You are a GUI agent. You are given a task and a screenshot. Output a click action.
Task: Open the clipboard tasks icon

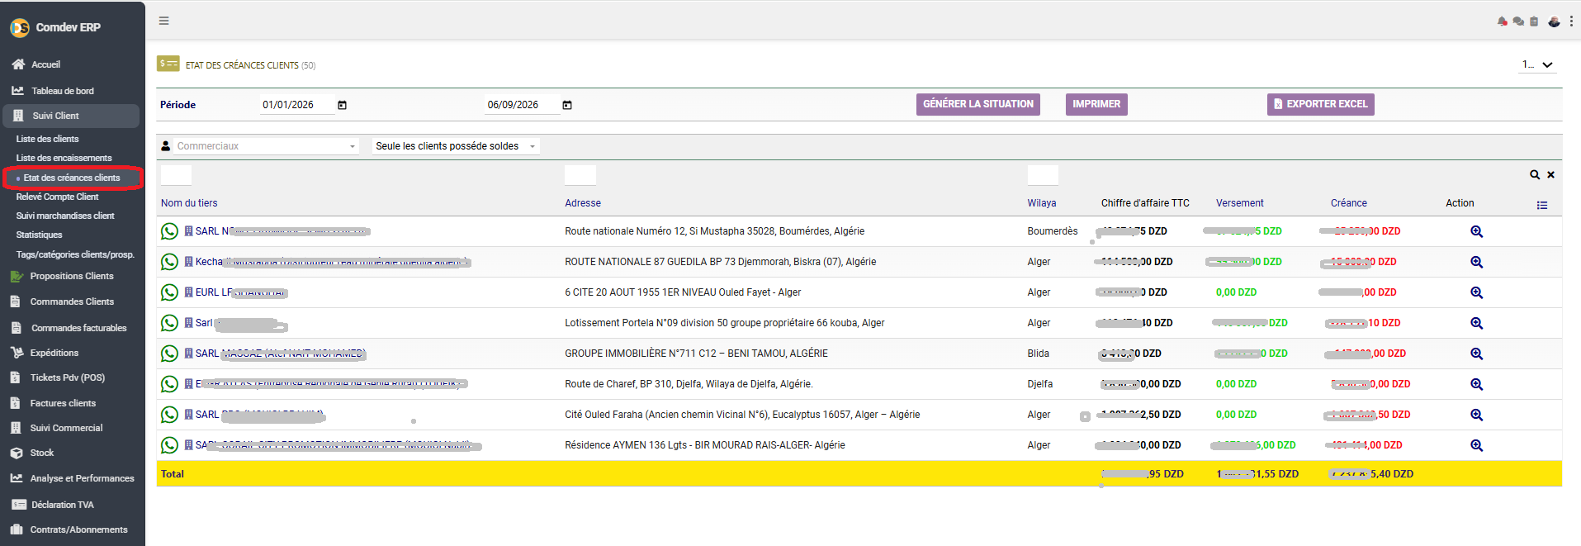(1534, 21)
